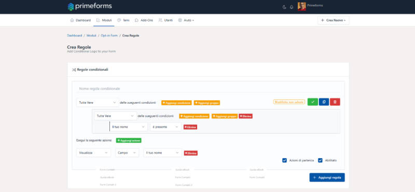
Task: Open the Campo target type dropdown
Action: pos(127,153)
